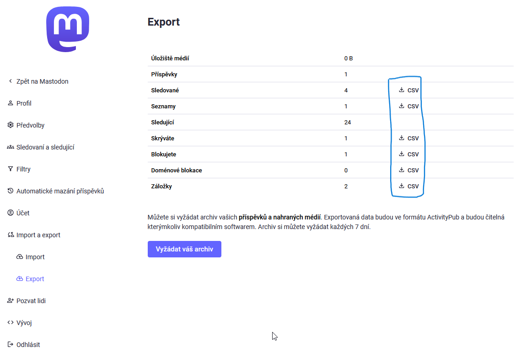Open Automatické mazání příspěvků settings
Image resolution: width=526 pixels, height=363 pixels.
[60, 191]
